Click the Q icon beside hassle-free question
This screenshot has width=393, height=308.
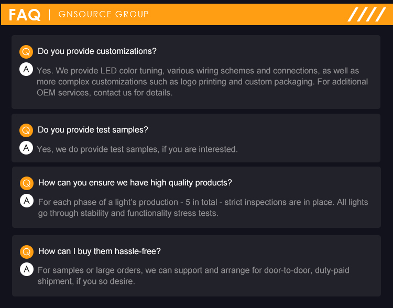27,252
